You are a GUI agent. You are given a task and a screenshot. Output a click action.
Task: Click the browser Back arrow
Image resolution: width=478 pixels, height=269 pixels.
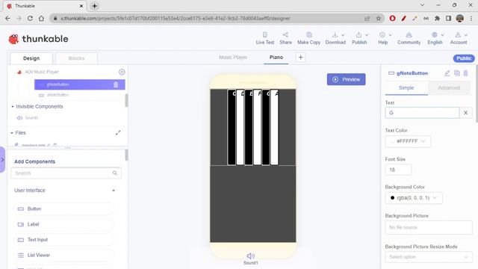[x=7, y=18]
